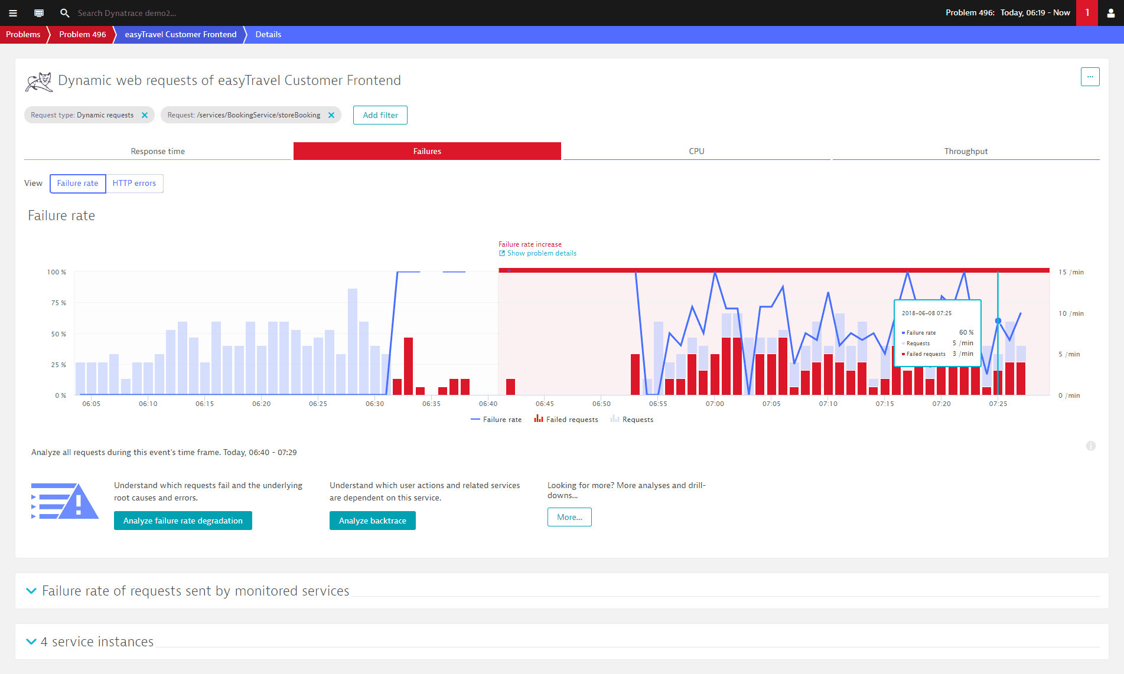This screenshot has width=1124, height=674.
Task: Go to Problem 496 breadcrumb
Action: [x=83, y=34]
